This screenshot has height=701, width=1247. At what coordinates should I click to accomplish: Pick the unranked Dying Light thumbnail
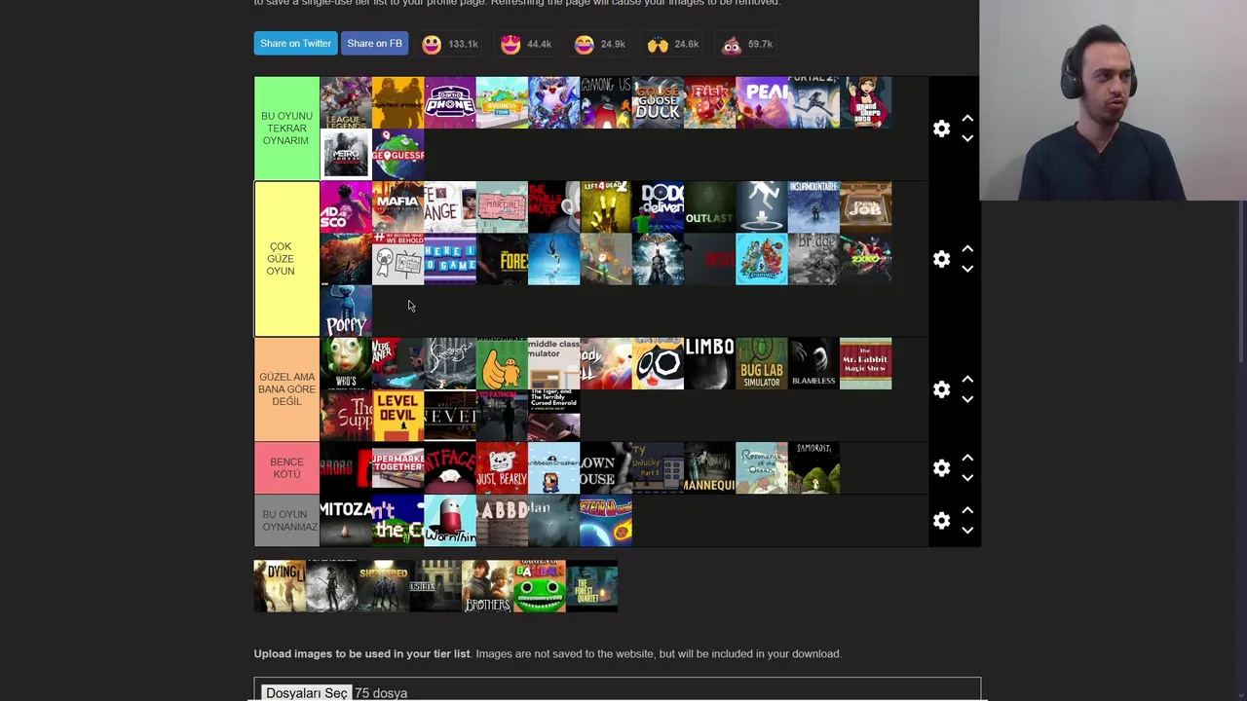[280, 586]
